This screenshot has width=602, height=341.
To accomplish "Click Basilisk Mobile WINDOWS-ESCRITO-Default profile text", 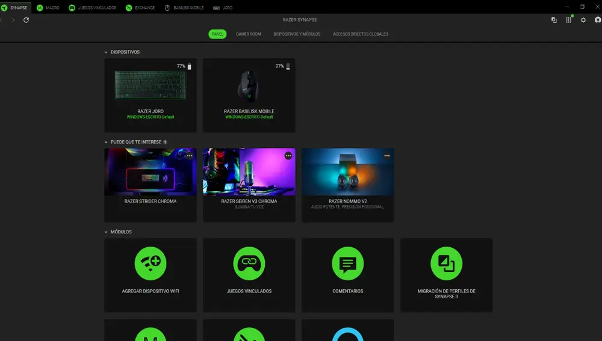I will [x=249, y=117].
